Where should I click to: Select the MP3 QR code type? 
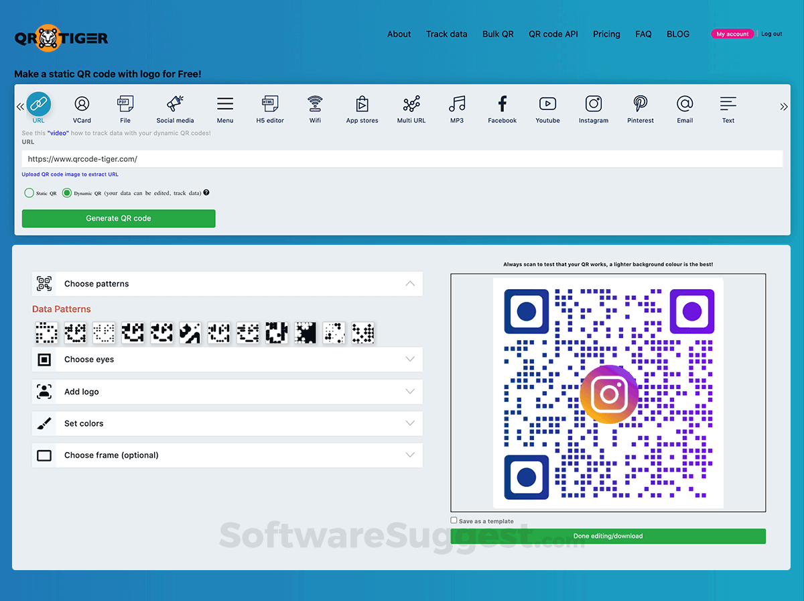click(x=457, y=109)
